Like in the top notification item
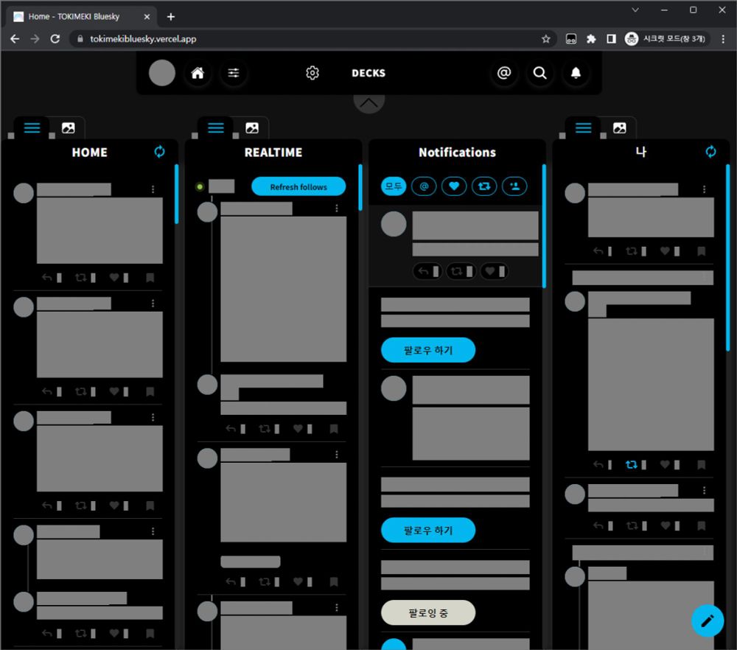The width and height of the screenshot is (737, 650). (x=494, y=271)
